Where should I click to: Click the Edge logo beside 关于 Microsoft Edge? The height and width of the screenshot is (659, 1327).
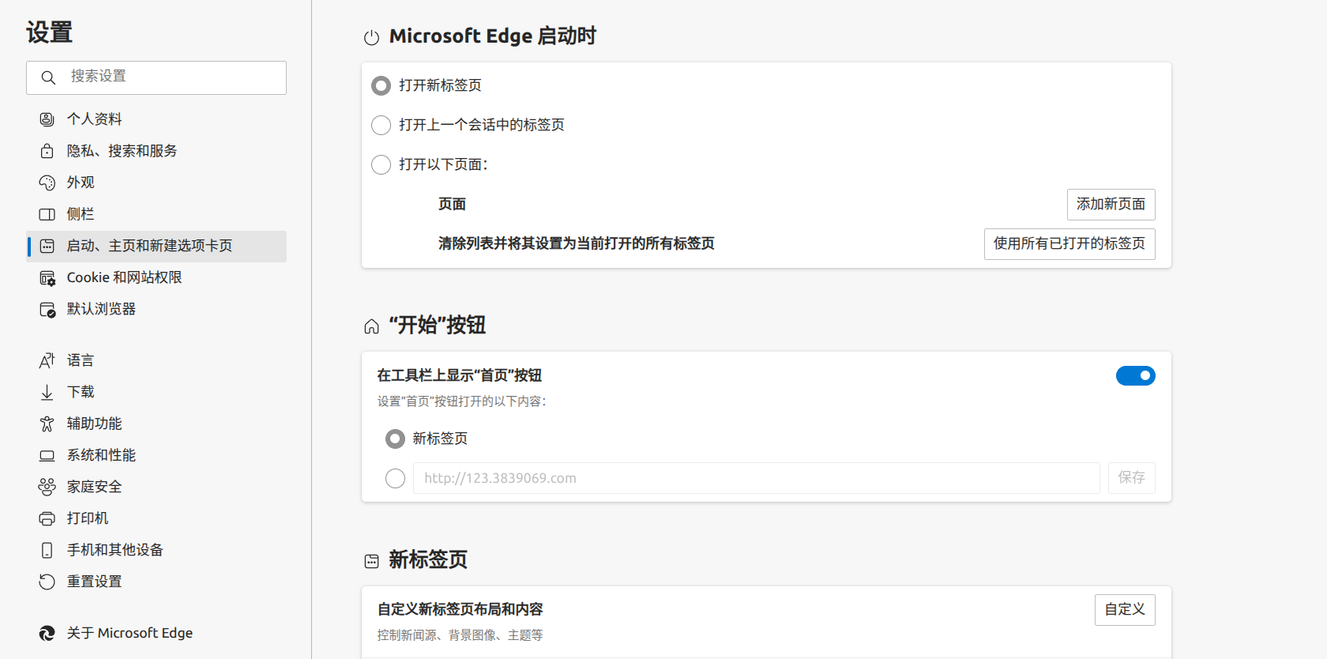point(47,633)
